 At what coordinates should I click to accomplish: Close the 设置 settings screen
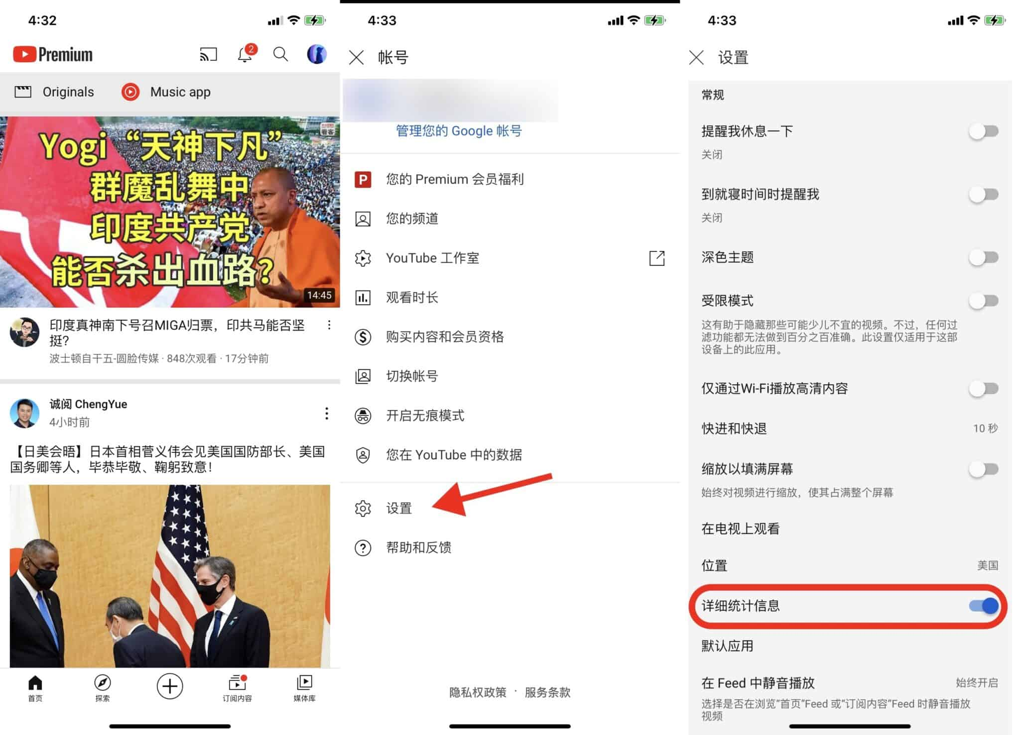696,58
